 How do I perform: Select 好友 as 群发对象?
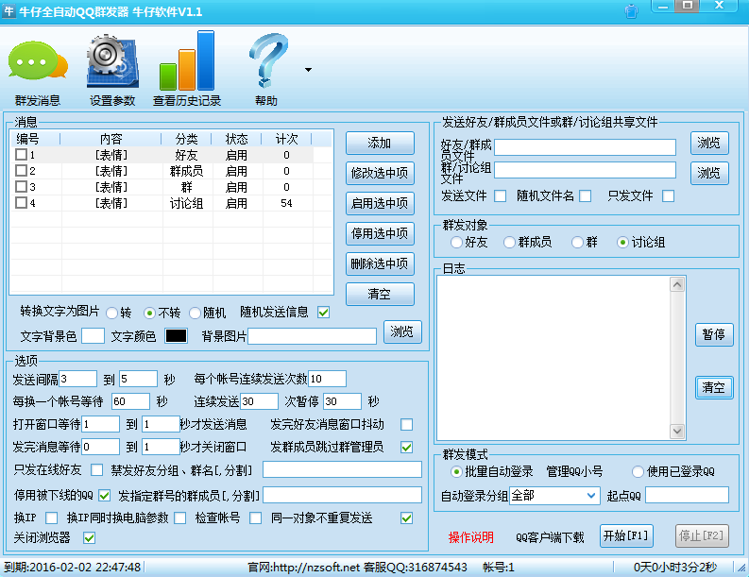pyautogui.click(x=456, y=243)
